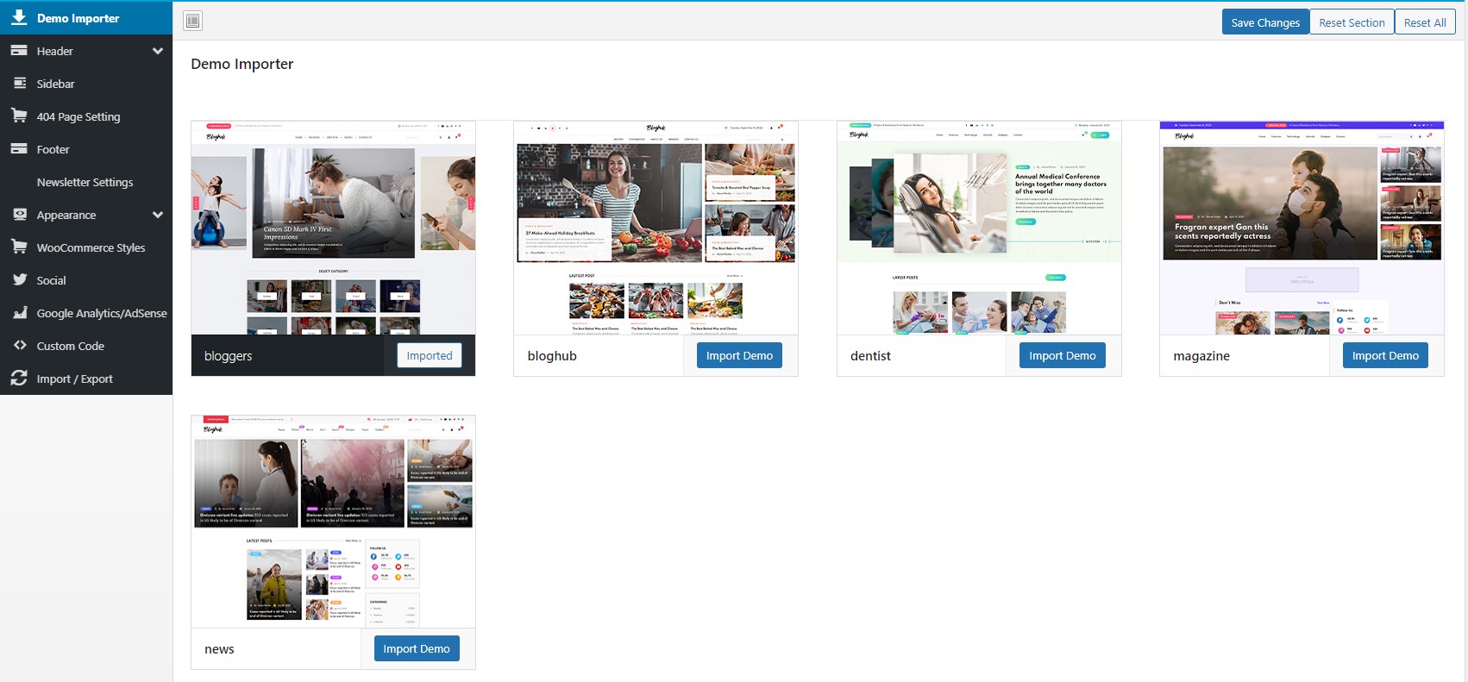Click the Reset Section button
The height and width of the screenshot is (682, 1468).
pos(1352,22)
